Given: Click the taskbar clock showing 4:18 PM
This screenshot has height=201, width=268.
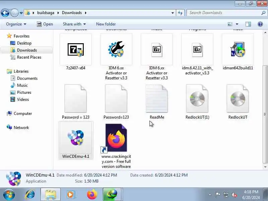Looking at the screenshot, I should pyautogui.click(x=251, y=195).
